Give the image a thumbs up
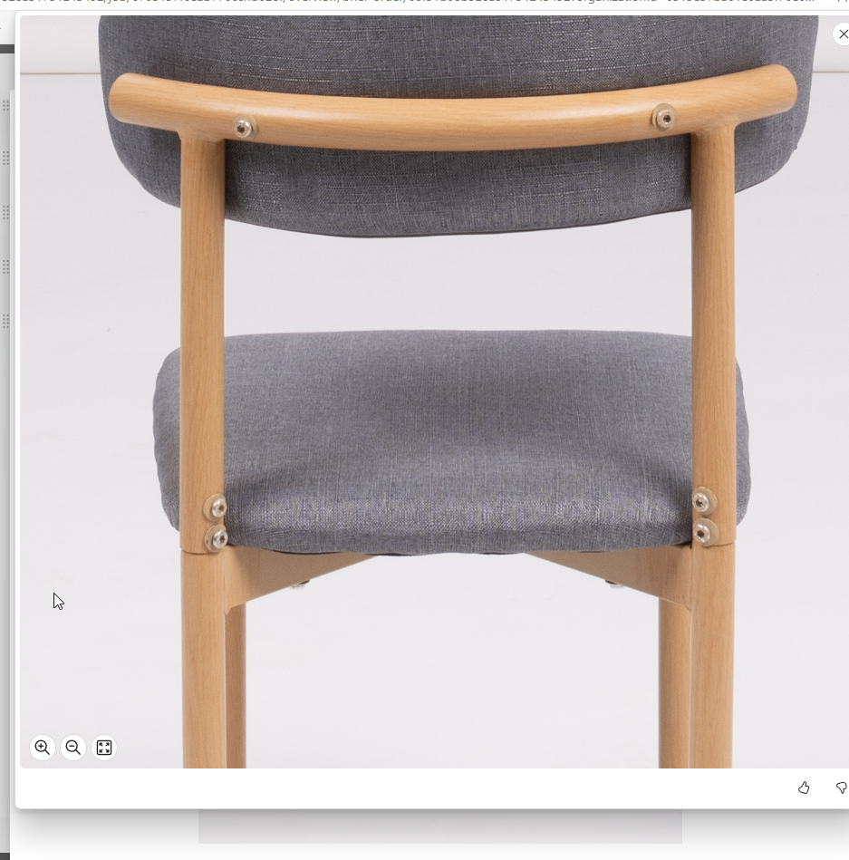The height and width of the screenshot is (860, 849). point(804,788)
